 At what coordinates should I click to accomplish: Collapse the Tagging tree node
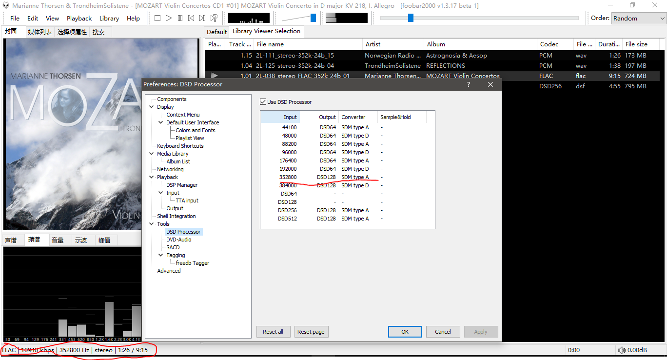tap(161, 255)
